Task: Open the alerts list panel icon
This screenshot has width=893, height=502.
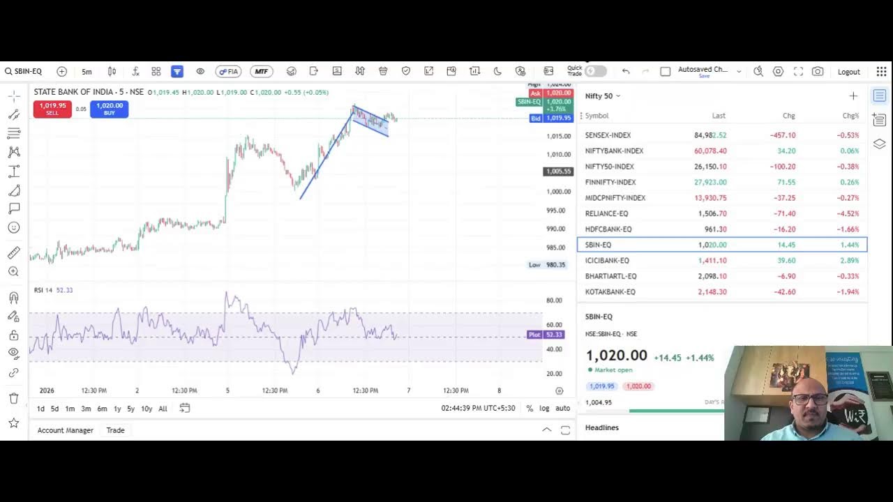Action: (x=880, y=120)
